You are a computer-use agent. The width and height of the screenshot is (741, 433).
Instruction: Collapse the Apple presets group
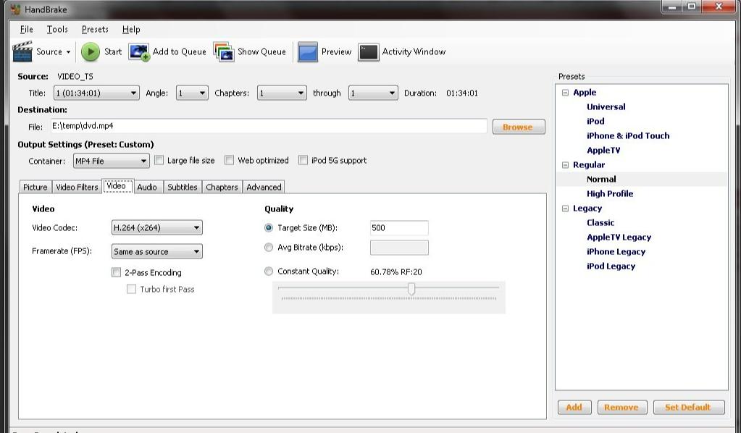point(565,93)
